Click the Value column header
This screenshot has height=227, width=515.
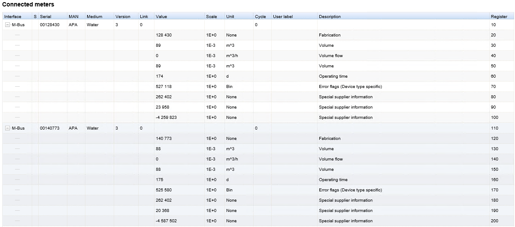[161, 17]
